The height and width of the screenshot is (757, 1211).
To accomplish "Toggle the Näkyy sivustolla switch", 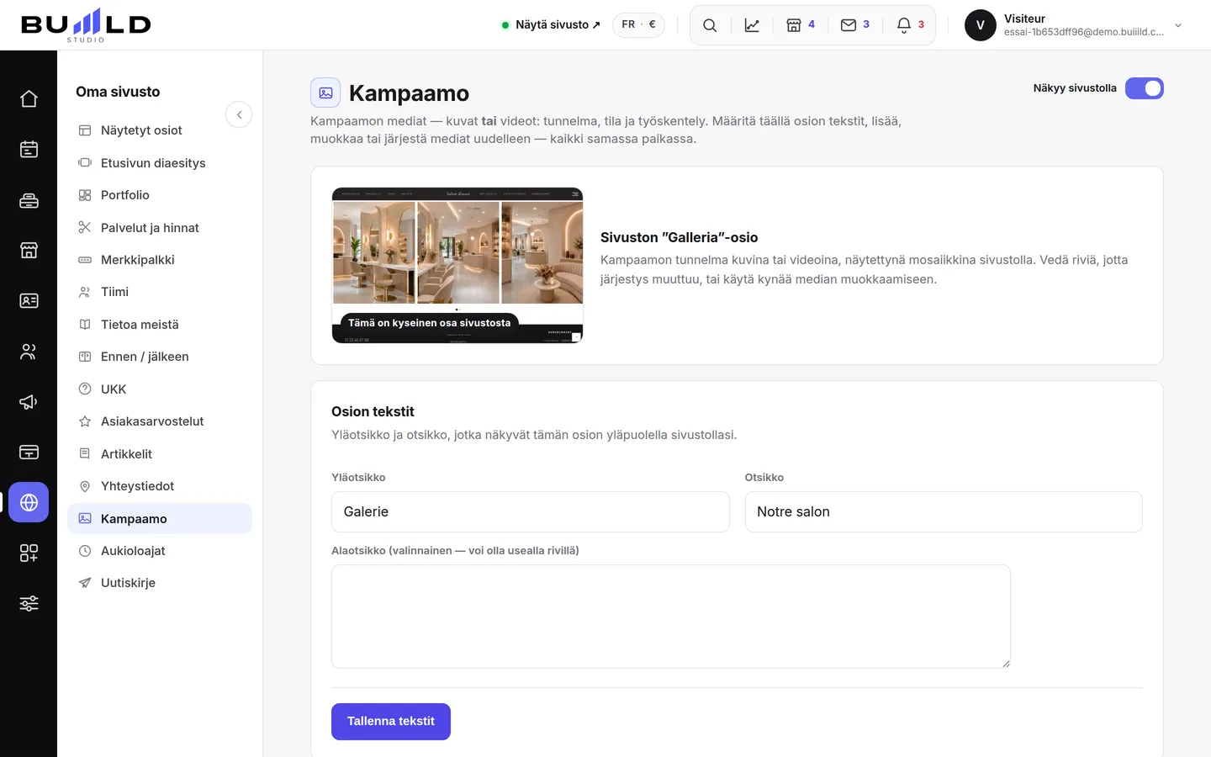I will [1145, 88].
